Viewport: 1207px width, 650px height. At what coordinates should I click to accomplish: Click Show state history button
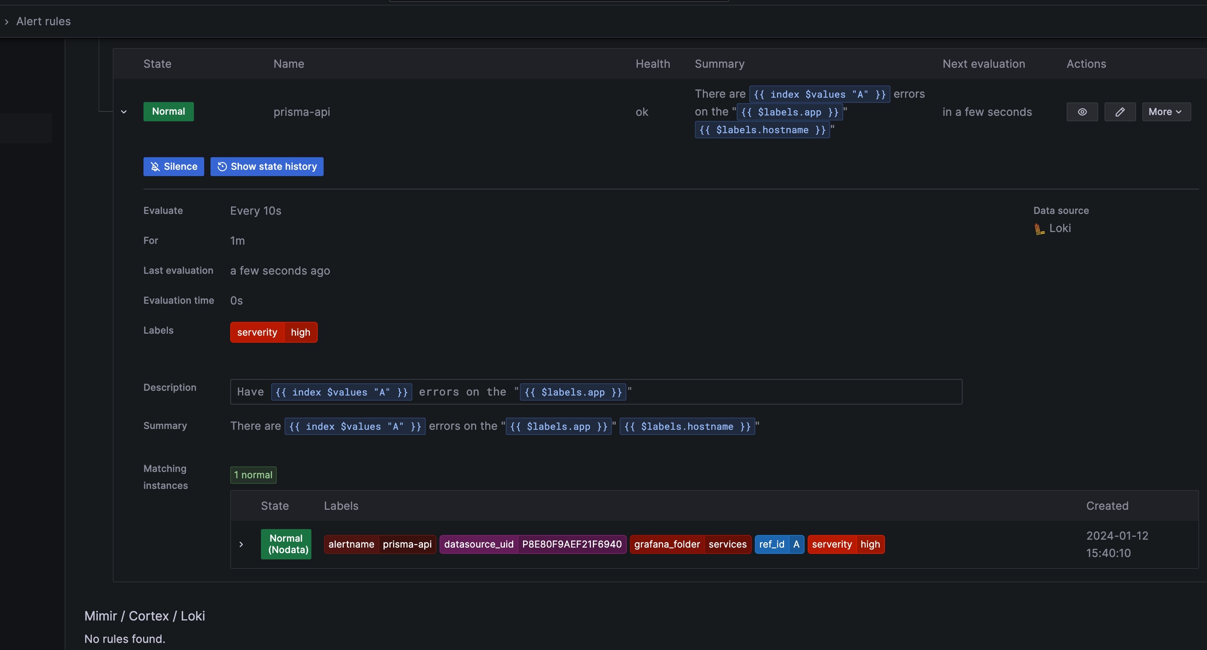tap(266, 167)
